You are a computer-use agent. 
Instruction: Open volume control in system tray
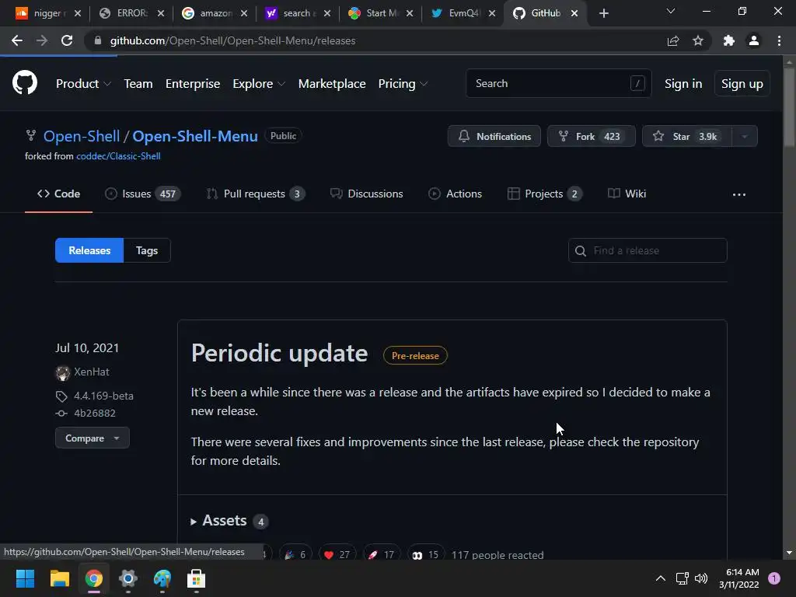[x=701, y=578]
